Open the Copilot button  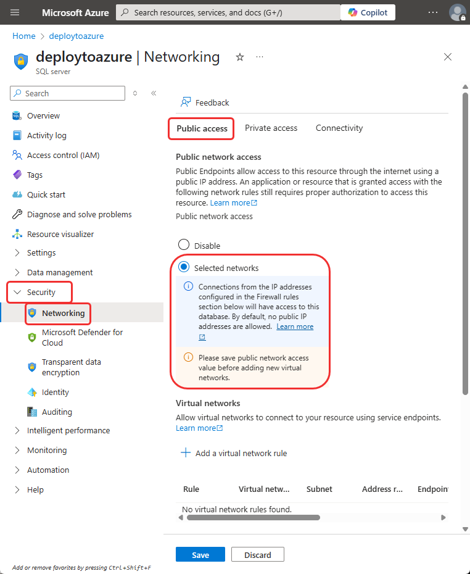[x=368, y=12]
